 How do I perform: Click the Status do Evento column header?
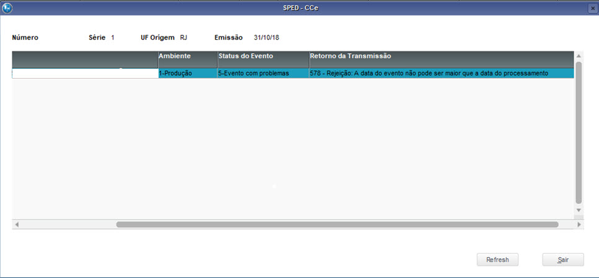coord(263,56)
